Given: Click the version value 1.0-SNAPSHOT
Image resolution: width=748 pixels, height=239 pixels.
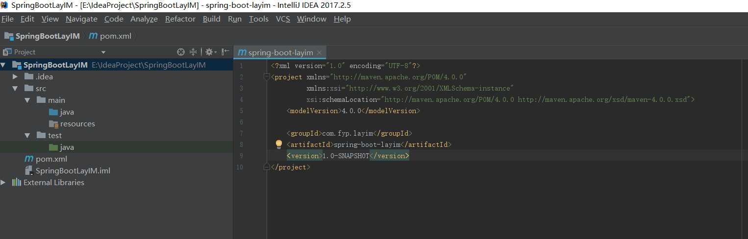Looking at the screenshot, I should (346, 156).
